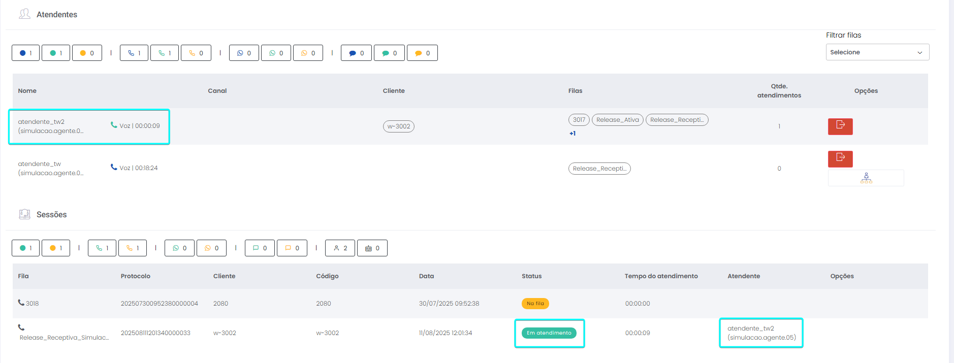Toggle blue dot status filter in Atendentes
954x363 pixels.
coord(25,53)
